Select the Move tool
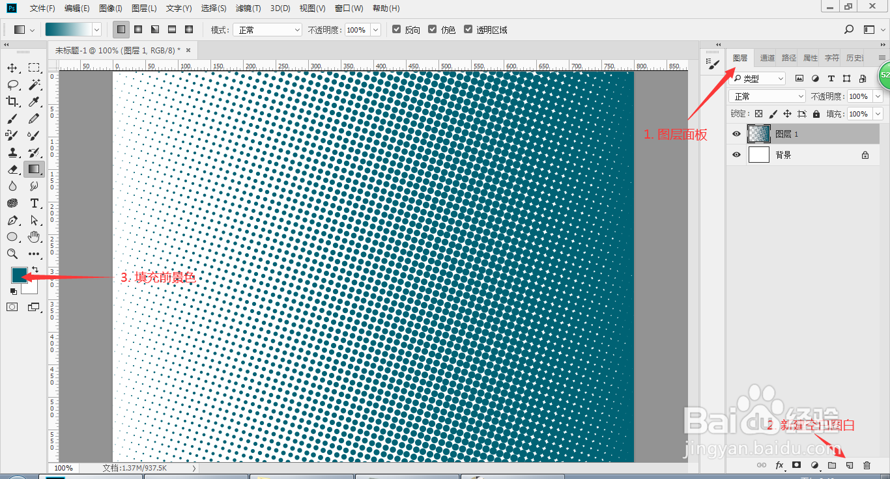 pos(12,68)
